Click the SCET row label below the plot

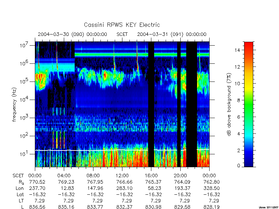[18, 176]
